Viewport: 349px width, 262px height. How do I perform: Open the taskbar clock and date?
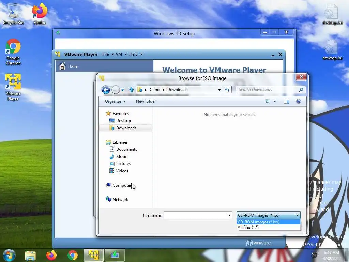332,256
